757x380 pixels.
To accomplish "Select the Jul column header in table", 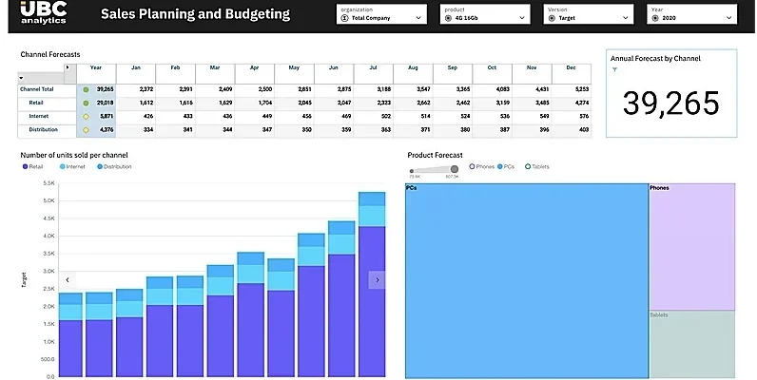I will pos(372,68).
